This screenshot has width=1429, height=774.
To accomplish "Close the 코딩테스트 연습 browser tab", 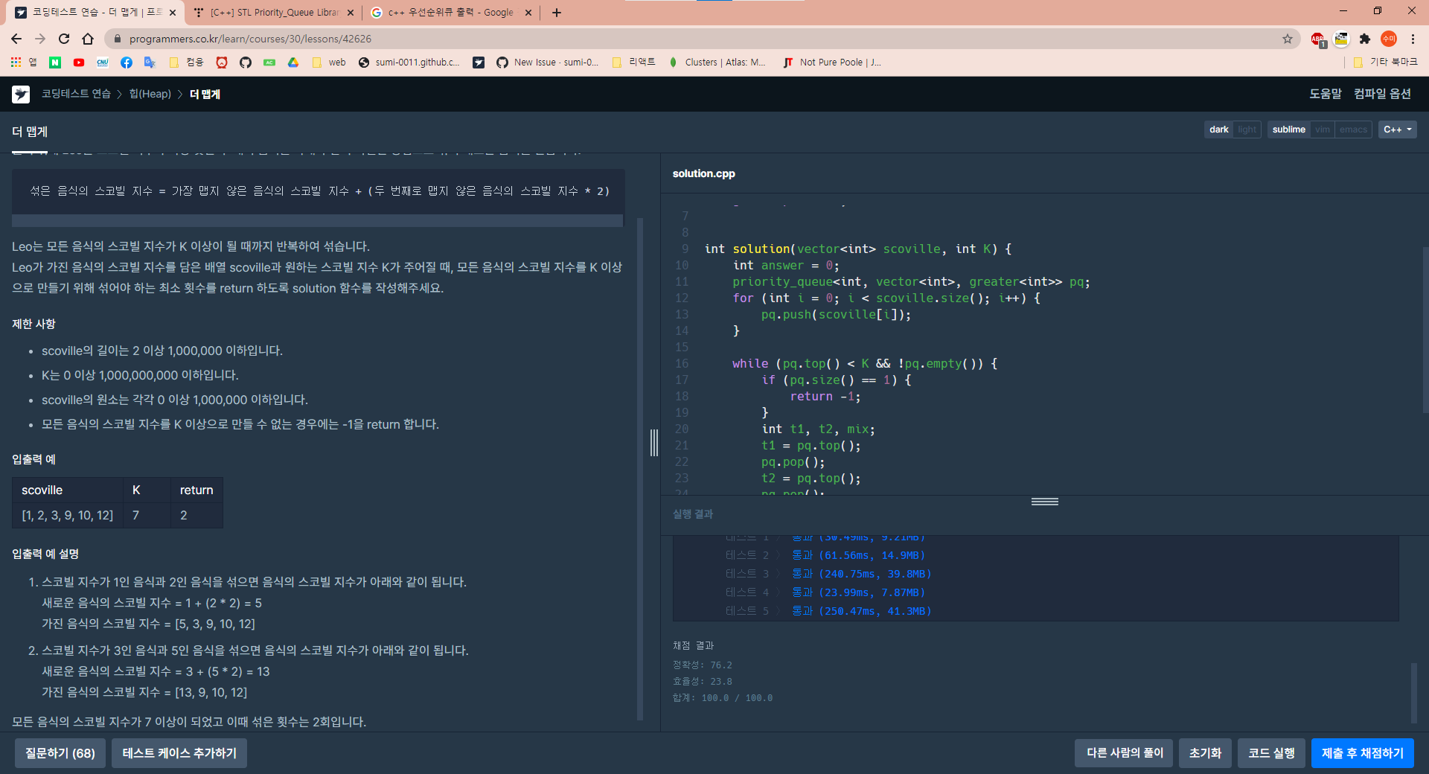I will [x=173, y=13].
